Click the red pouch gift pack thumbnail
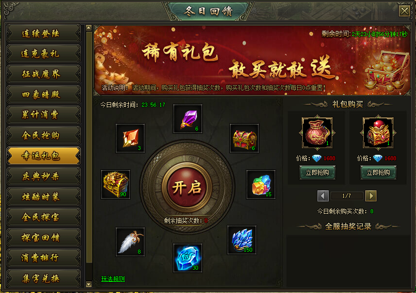416x293 pixels. (317, 132)
